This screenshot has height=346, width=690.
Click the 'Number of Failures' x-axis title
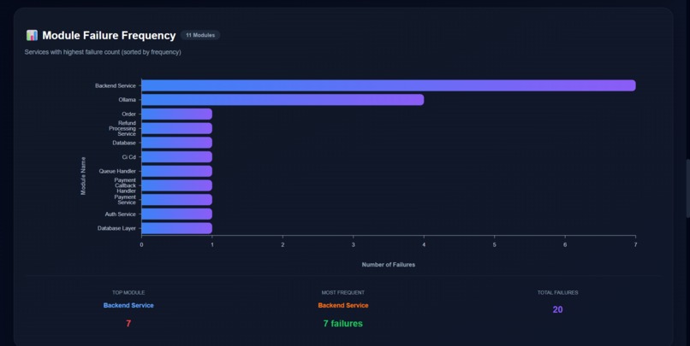pos(389,264)
